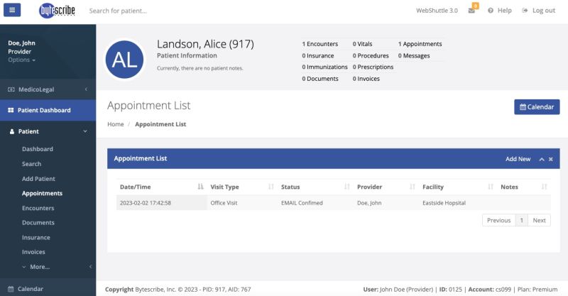Open Encounters in the sidebar
The width and height of the screenshot is (568, 296).
pyautogui.click(x=38, y=208)
